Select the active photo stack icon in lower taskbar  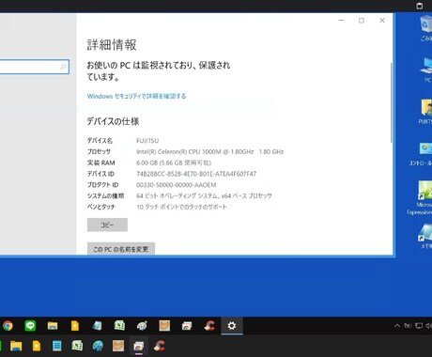tap(139, 347)
